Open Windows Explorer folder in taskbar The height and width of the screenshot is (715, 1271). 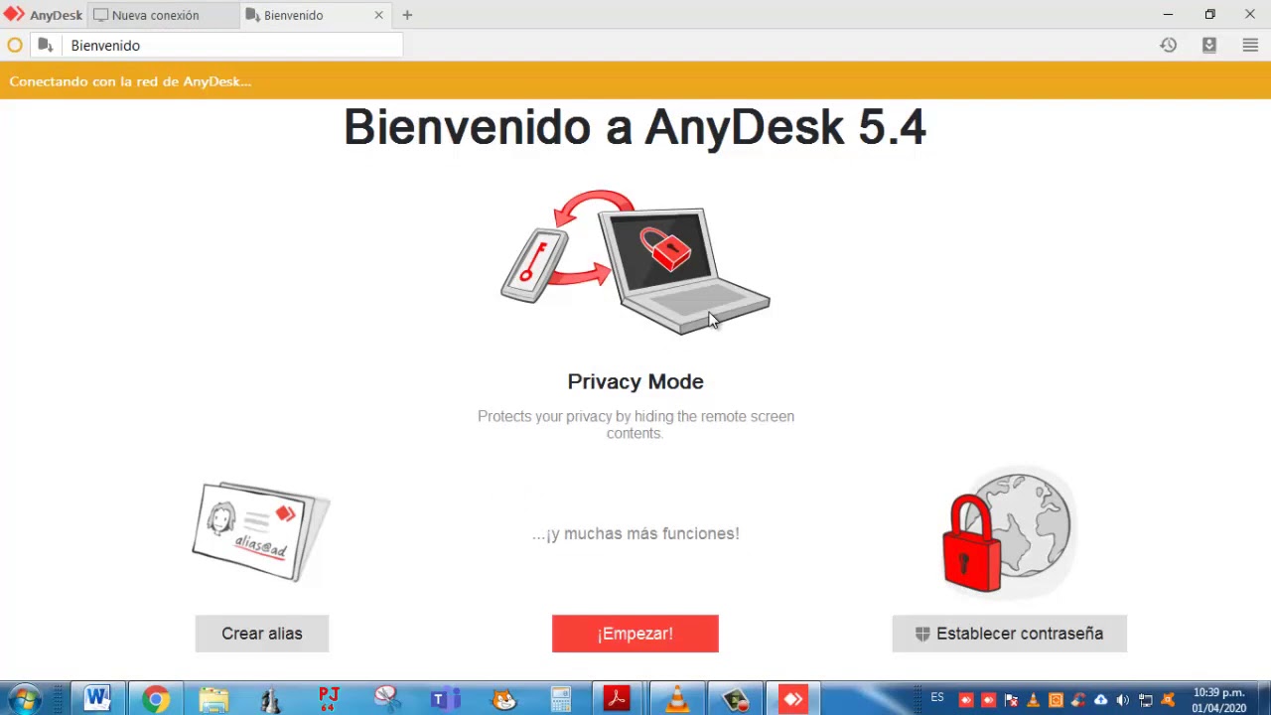pyautogui.click(x=212, y=699)
